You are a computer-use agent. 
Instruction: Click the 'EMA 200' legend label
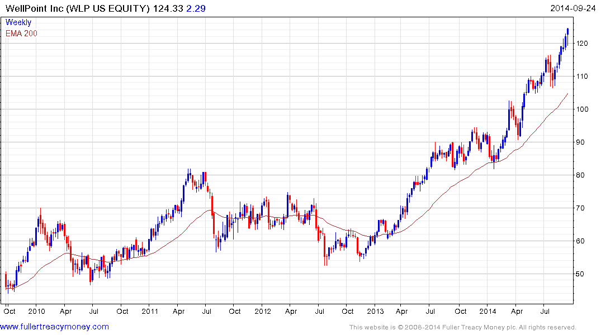click(21, 33)
